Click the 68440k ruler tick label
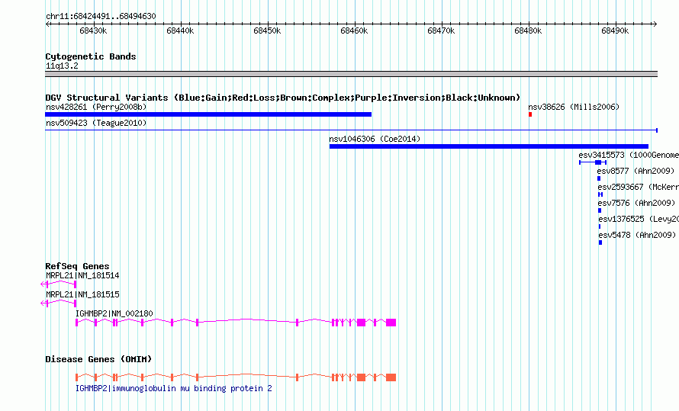 180,31
